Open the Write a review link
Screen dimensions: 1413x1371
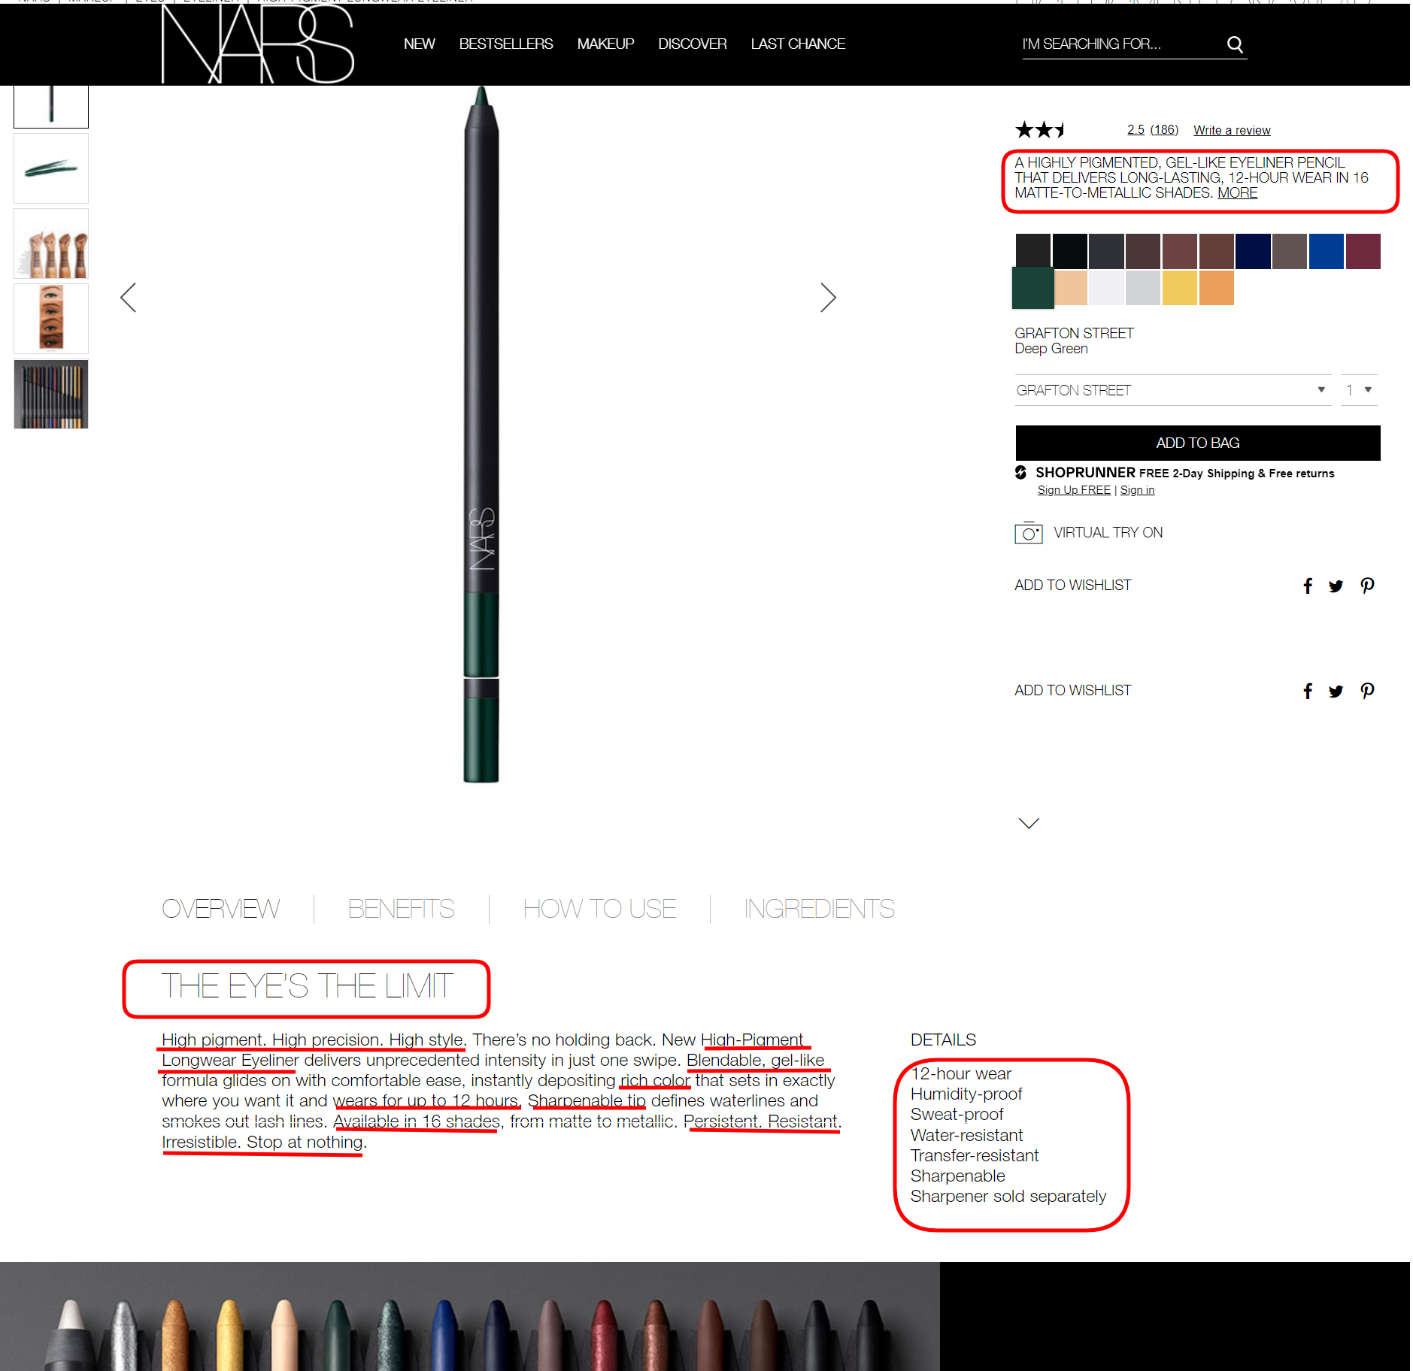[x=1232, y=130]
